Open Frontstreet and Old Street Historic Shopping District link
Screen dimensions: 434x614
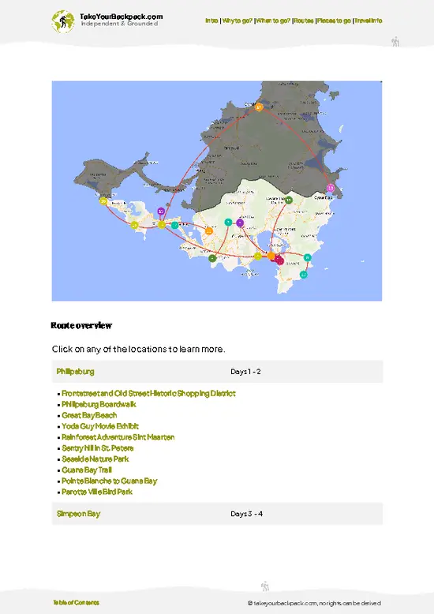(x=148, y=394)
